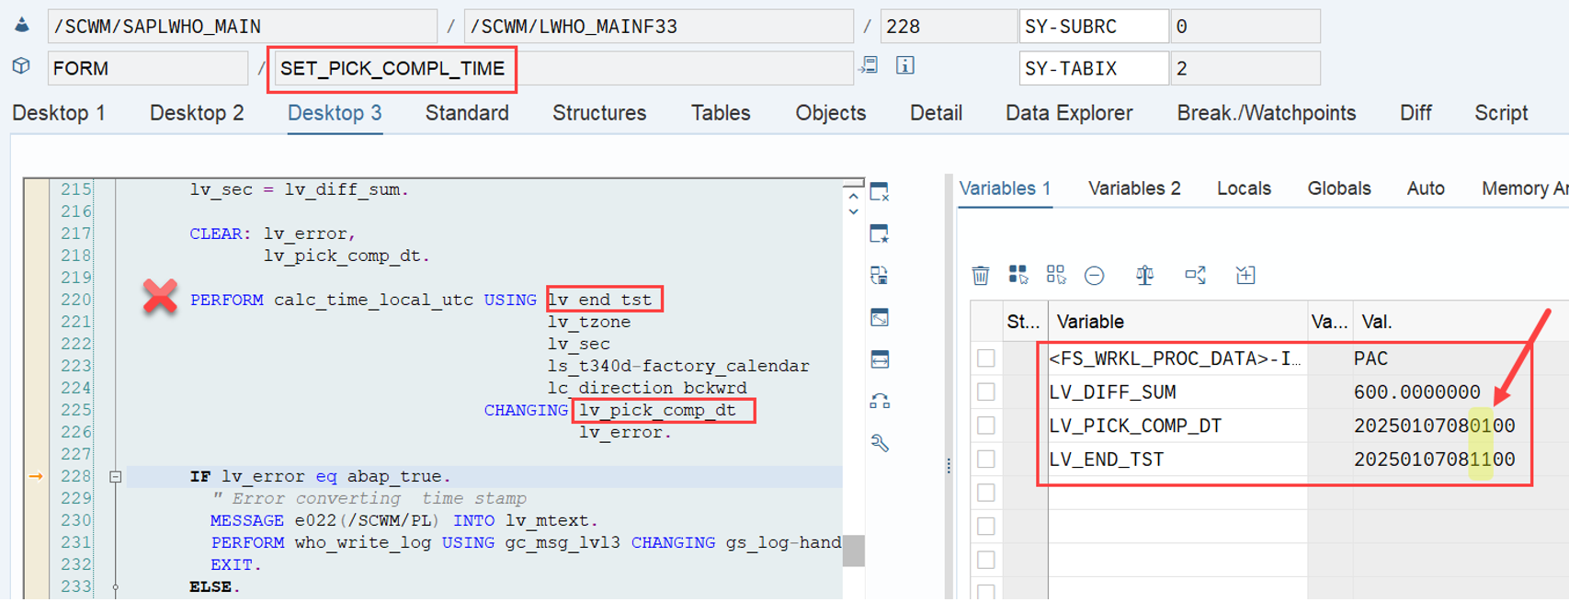Click the close tool icon atop editor sidebar
This screenshot has height=602, width=1569.
880,192
